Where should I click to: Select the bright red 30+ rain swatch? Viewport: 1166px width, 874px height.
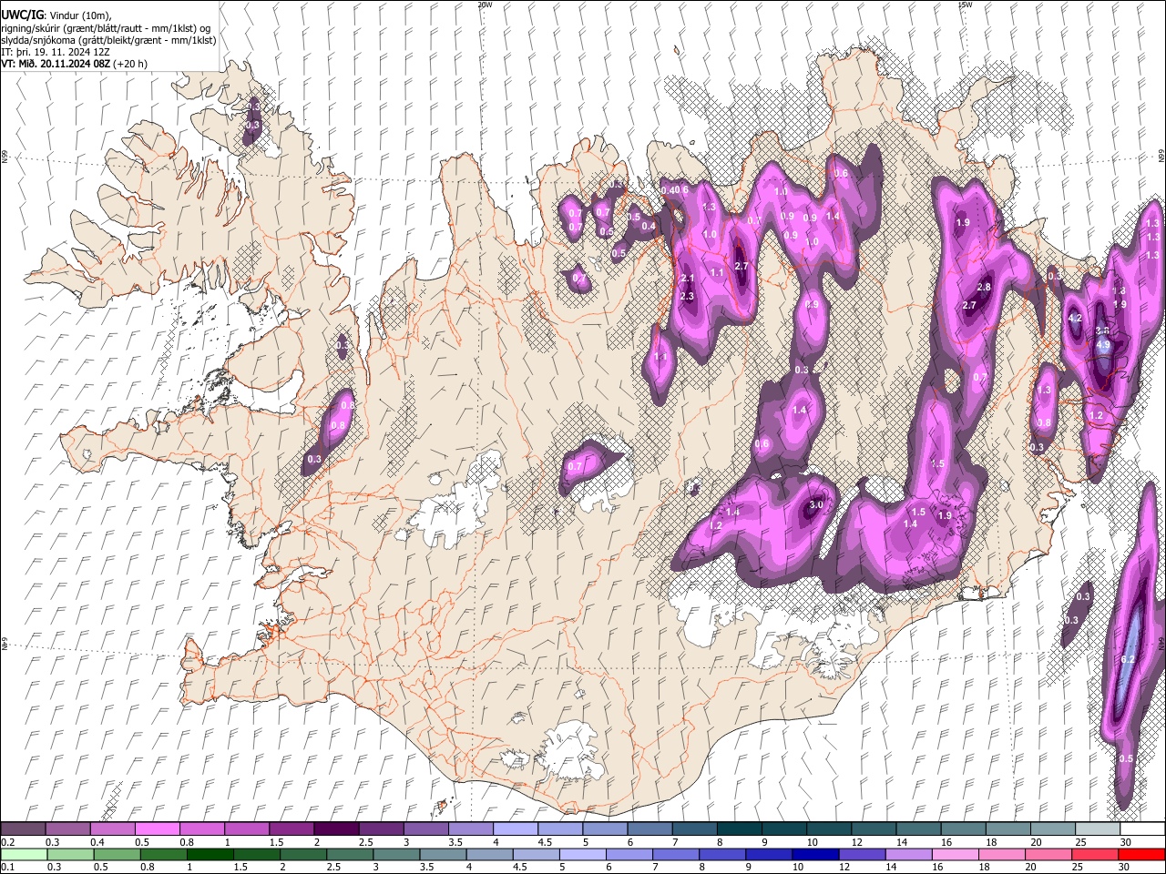[1141, 854]
